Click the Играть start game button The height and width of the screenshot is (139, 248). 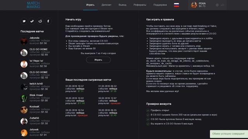(x=98, y=60)
